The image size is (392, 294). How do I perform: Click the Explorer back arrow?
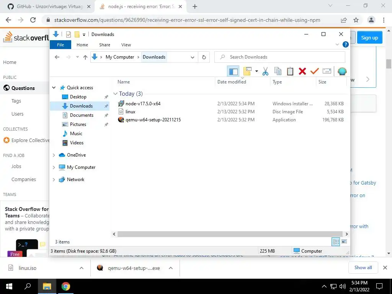coord(57,57)
